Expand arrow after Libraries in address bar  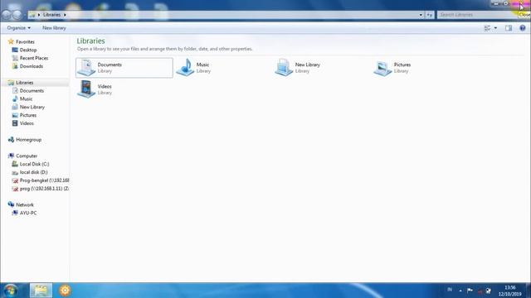[x=65, y=15]
